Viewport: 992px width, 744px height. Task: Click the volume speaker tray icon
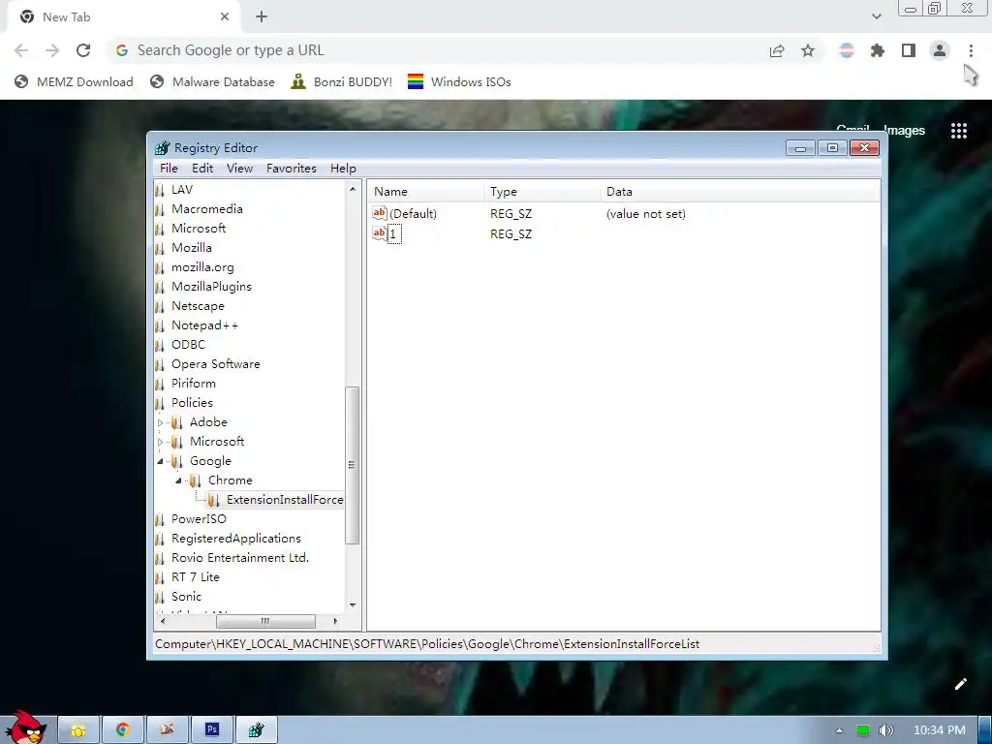[x=885, y=730]
